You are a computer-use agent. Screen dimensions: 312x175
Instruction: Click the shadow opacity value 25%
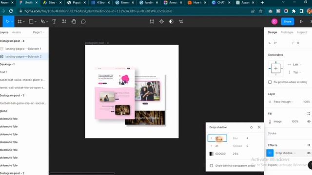tap(235, 154)
